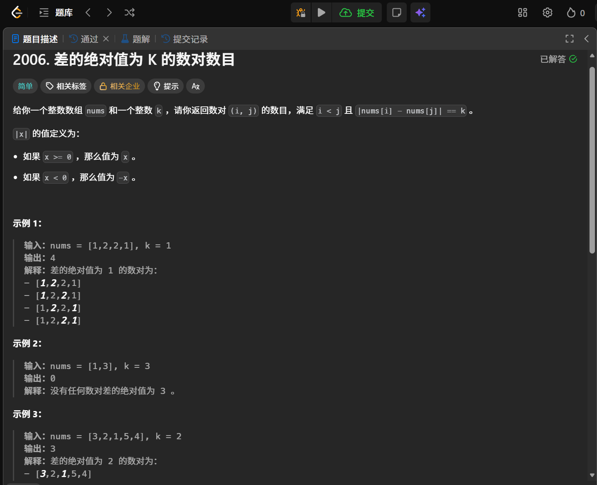Click the problem title 2006 heading
597x485 pixels.
pos(124,59)
